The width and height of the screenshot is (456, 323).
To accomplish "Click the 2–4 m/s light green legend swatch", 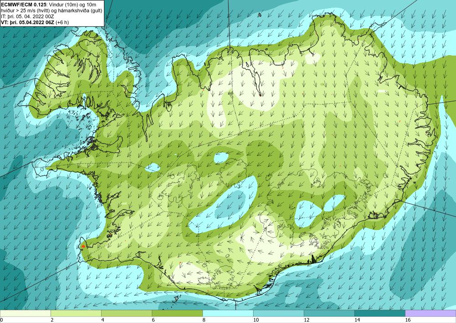I will pyautogui.click(x=76, y=313).
